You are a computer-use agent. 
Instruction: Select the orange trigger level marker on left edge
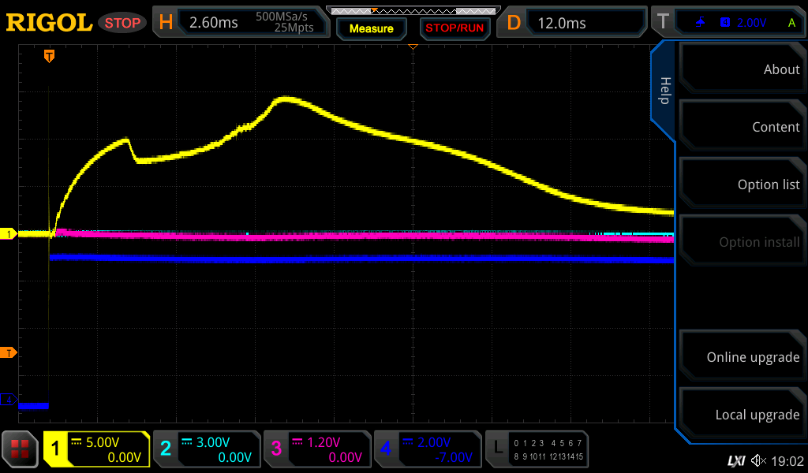pyautogui.click(x=9, y=352)
